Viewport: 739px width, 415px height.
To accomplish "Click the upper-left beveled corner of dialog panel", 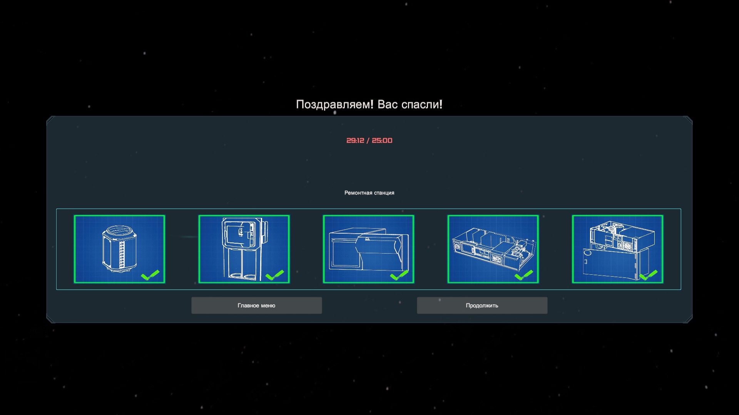I will (x=50, y=120).
